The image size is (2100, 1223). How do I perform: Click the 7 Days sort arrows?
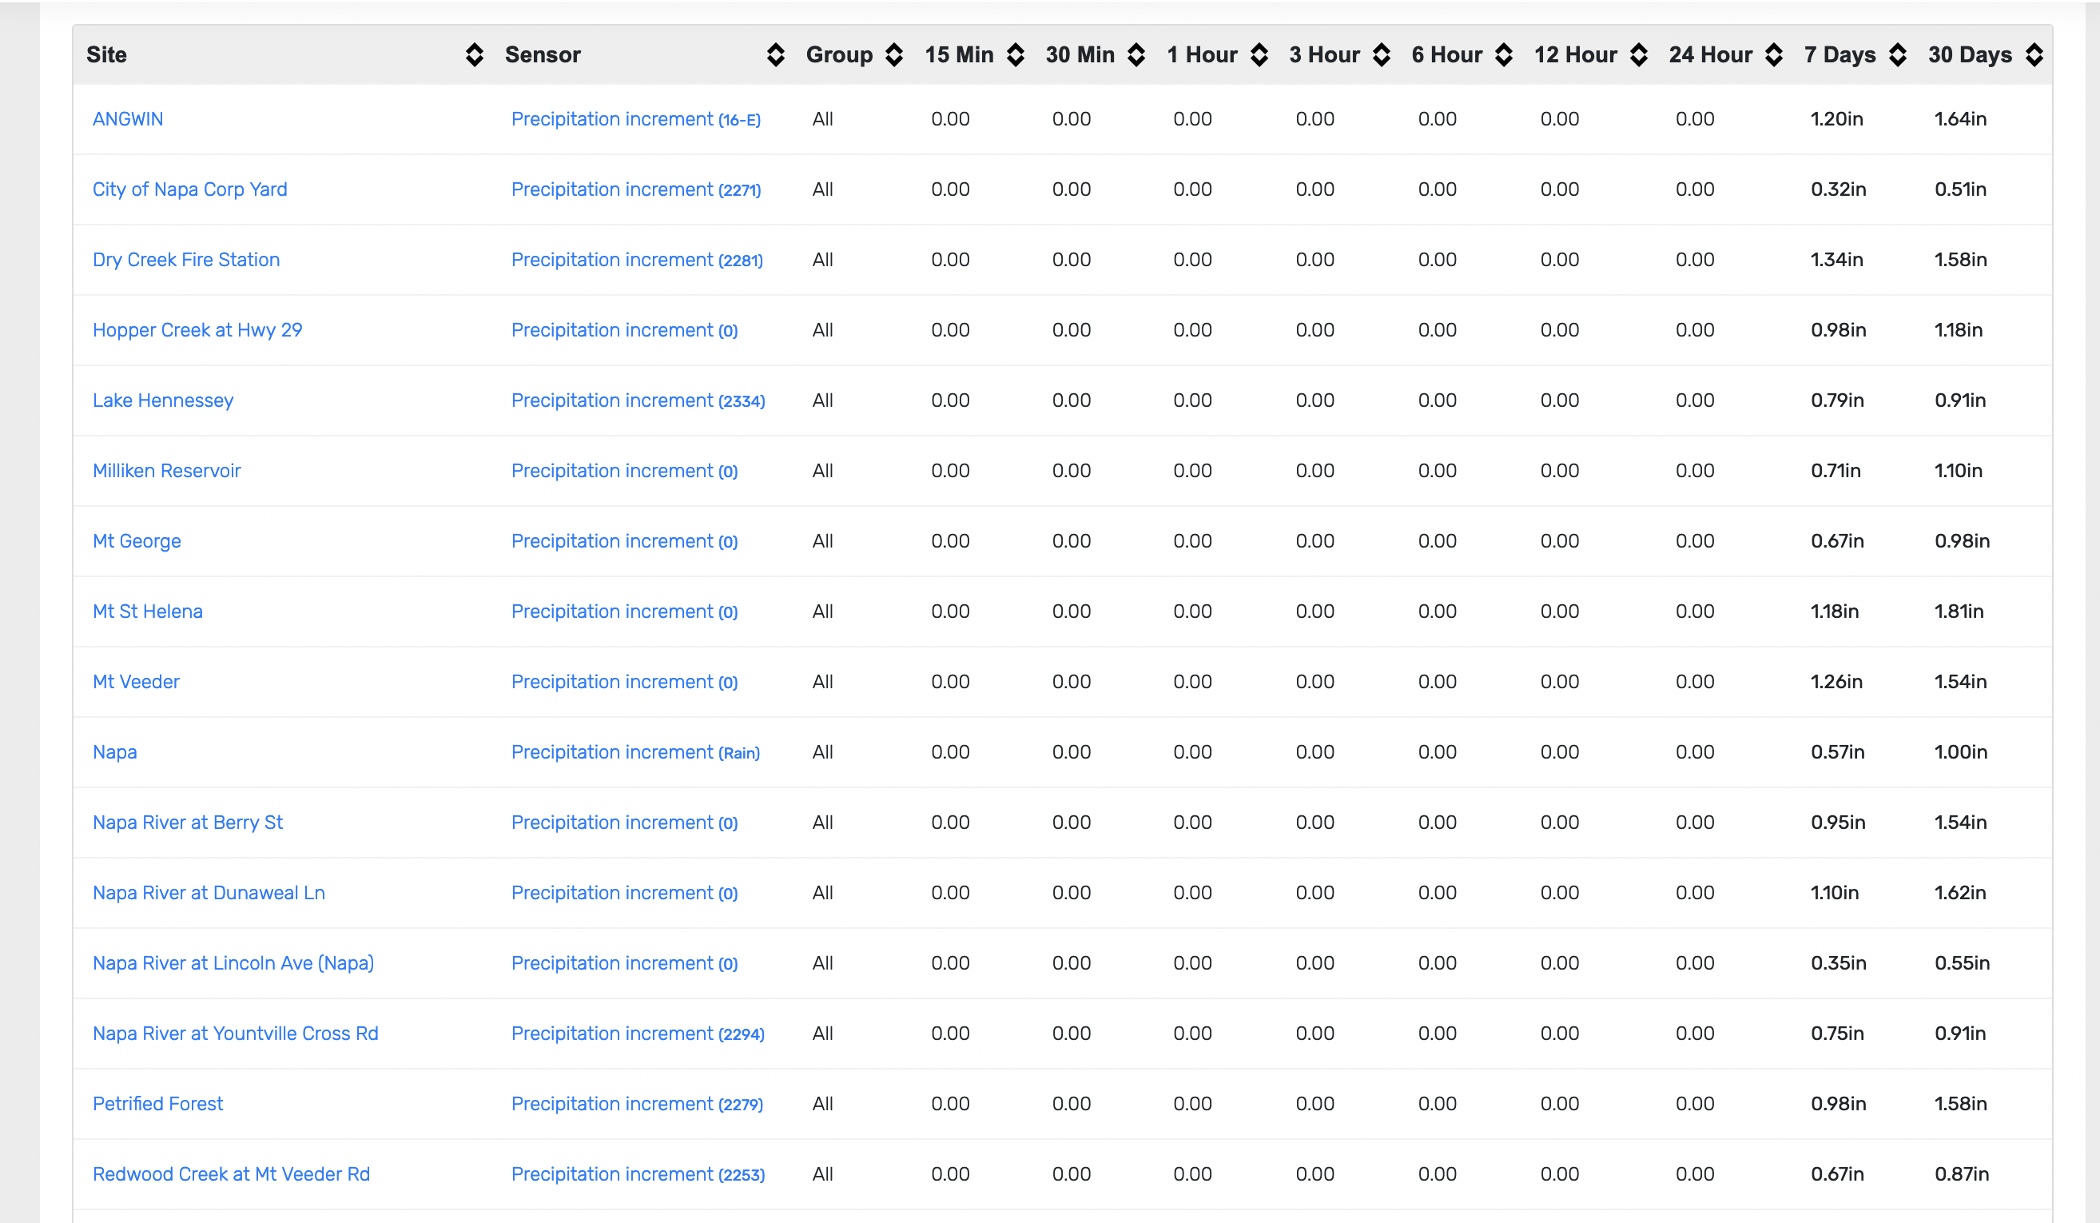(x=1898, y=55)
